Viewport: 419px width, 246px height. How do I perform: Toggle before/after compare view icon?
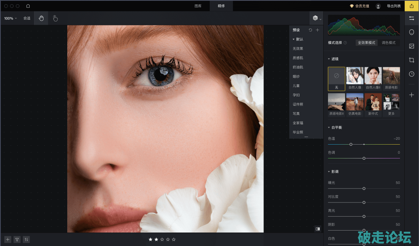pos(317,229)
